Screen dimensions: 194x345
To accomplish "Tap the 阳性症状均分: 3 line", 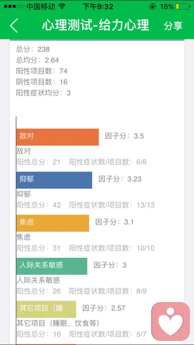I will (x=43, y=93).
